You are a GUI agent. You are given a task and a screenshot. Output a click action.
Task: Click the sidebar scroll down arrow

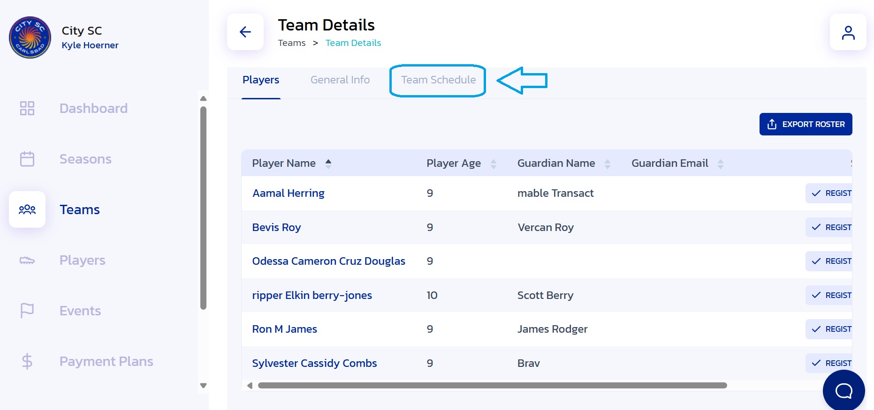click(x=203, y=386)
